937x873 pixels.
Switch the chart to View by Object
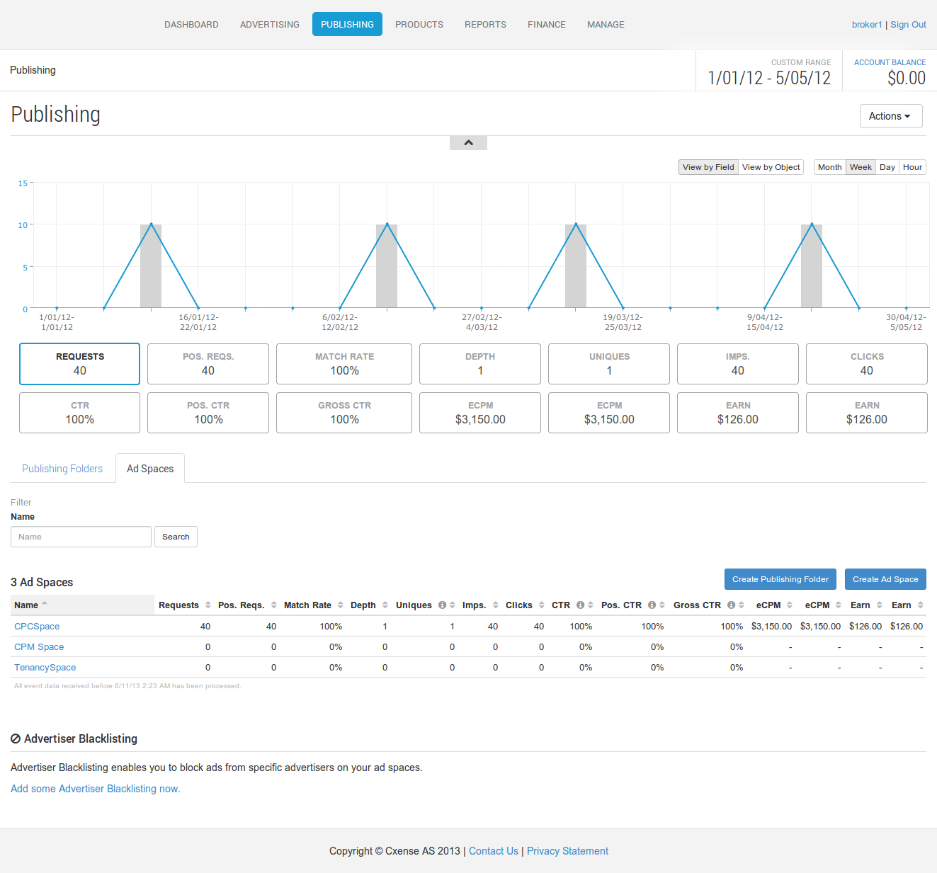coord(771,167)
